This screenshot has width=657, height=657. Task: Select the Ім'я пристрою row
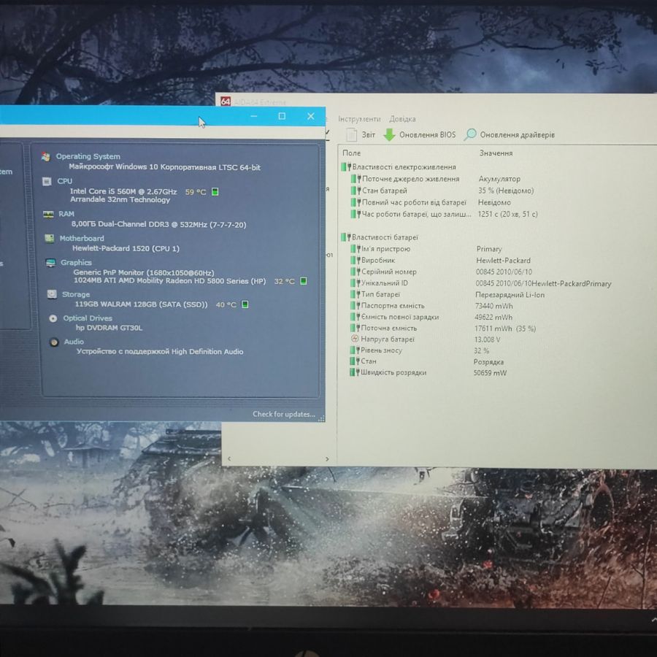tap(426, 249)
